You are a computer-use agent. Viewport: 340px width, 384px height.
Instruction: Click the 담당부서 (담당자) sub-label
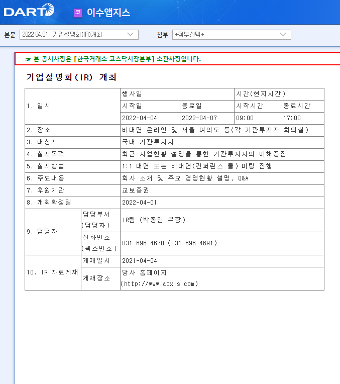(100, 221)
